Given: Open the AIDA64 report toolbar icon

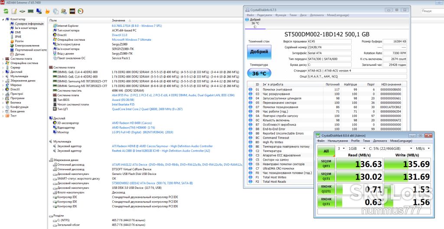Looking at the screenshot, I should coord(14,11).
